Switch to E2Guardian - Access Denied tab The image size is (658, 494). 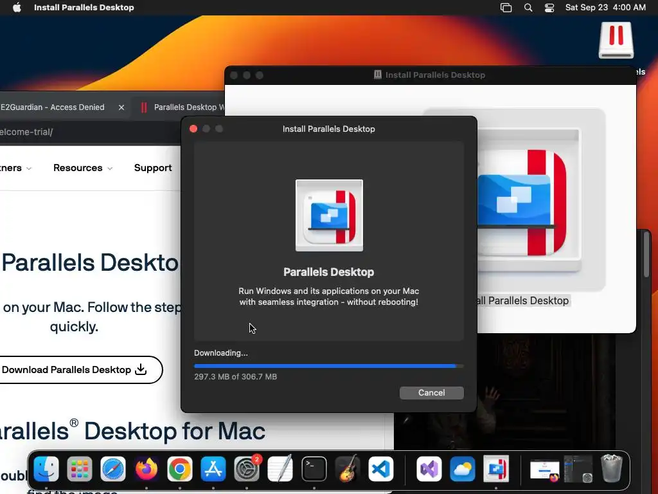(53, 107)
